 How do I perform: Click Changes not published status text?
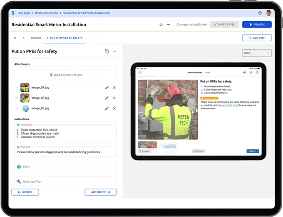click(x=191, y=25)
